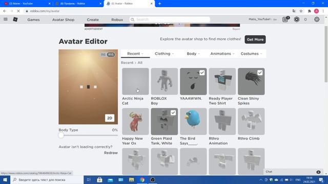Viewport: 328px width, 184px height.
Task: Click the Redraw link
Action: [111, 153]
